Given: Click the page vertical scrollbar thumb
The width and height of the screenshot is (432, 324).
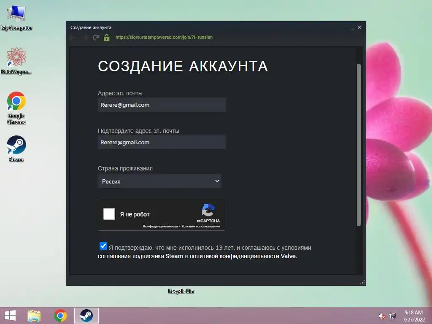Looking at the screenshot, I should coord(359,145).
